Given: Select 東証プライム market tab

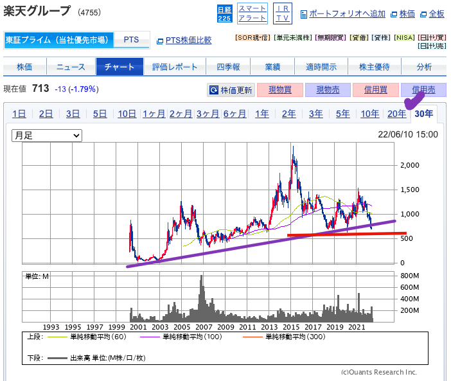Looking at the screenshot, I should [58, 40].
